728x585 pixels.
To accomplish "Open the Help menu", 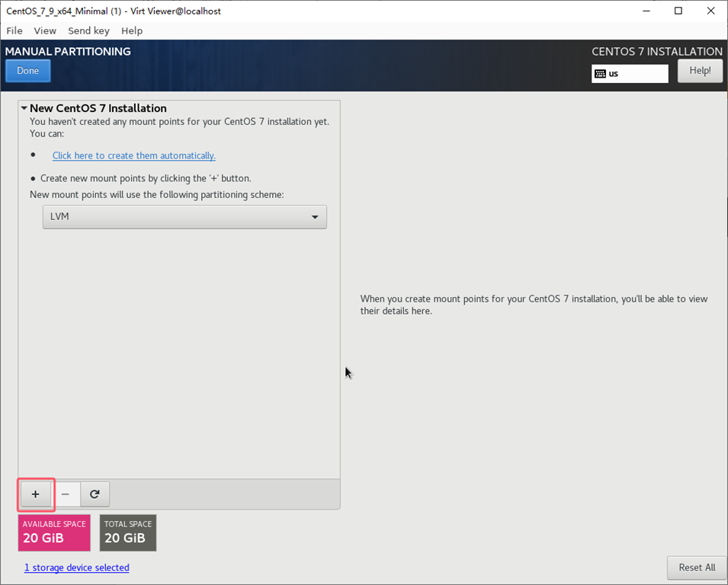I will pos(132,30).
